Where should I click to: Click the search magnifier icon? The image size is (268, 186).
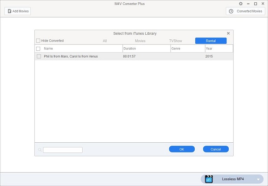(x=40, y=150)
